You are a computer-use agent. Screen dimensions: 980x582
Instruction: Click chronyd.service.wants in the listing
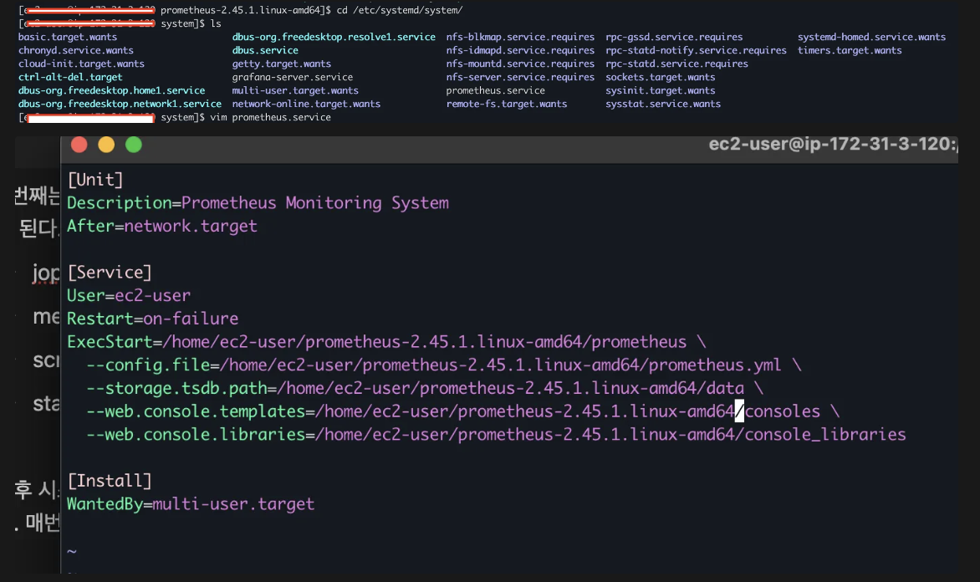[x=75, y=50]
